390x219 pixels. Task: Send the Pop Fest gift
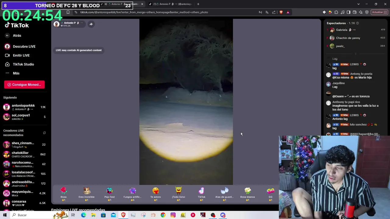[x=109, y=194]
